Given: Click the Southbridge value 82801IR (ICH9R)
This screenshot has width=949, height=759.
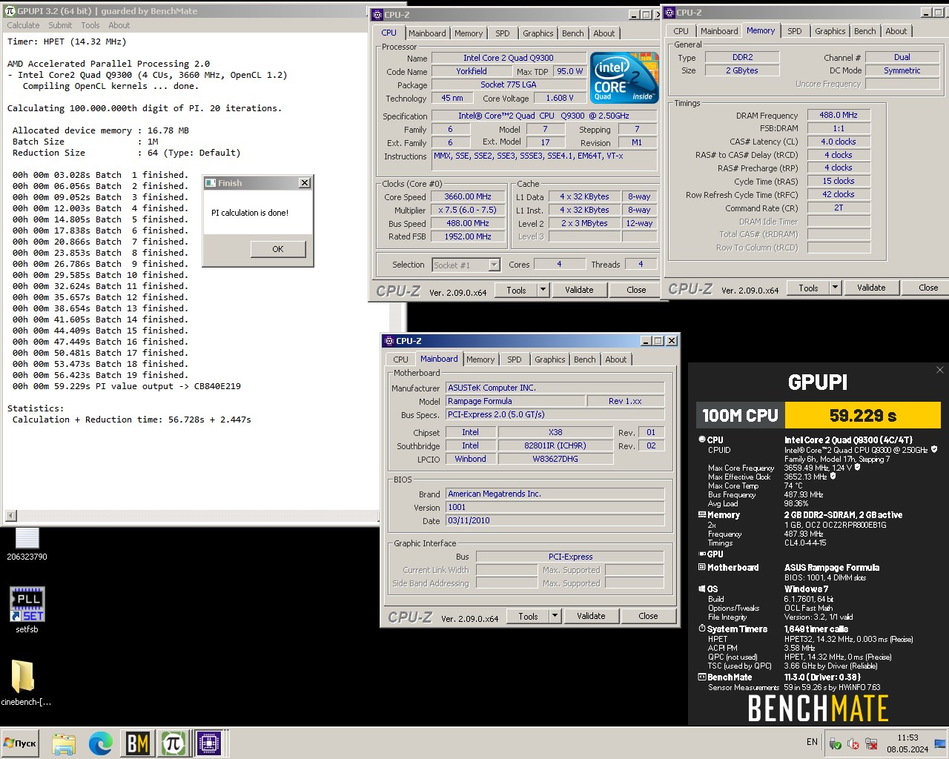Looking at the screenshot, I should [x=555, y=445].
